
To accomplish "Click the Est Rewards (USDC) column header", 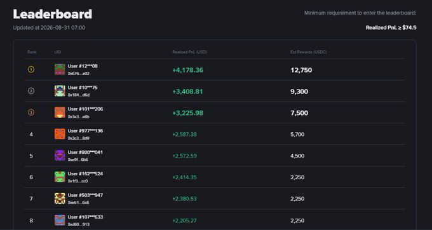I will [x=309, y=52].
